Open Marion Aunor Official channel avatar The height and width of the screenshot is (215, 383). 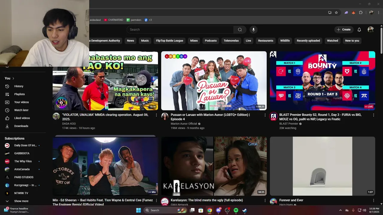[x=165, y=116]
